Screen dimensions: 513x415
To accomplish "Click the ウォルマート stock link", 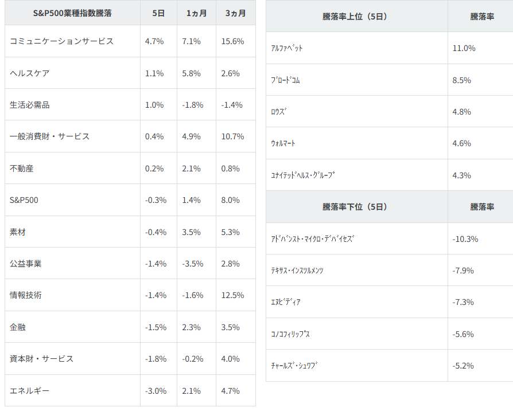I will coord(283,143).
